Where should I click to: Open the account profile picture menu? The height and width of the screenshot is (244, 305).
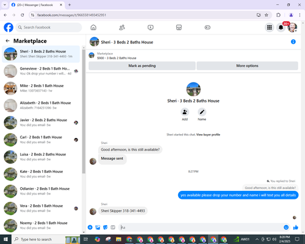pos(292,27)
